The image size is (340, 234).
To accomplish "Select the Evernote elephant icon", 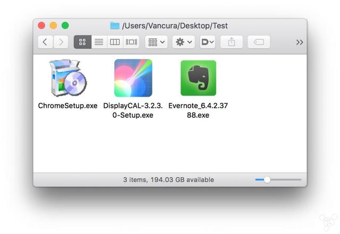I will point(198,78).
